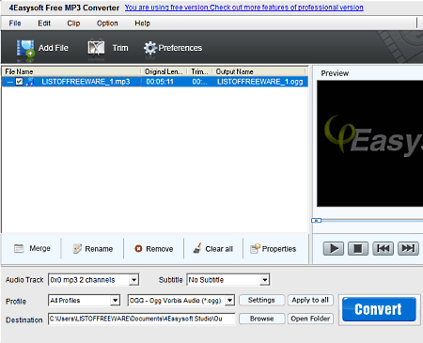This screenshot has height=343, width=423.
Task: Click the 00:05:11 length cell
Action: coord(160,82)
